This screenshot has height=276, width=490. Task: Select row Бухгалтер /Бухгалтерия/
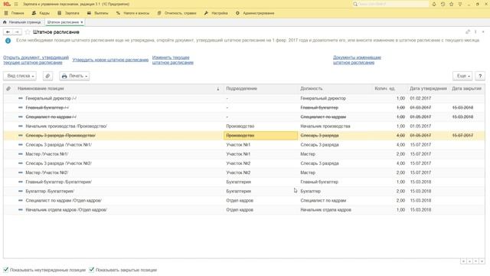pyautogui.click(x=244, y=191)
